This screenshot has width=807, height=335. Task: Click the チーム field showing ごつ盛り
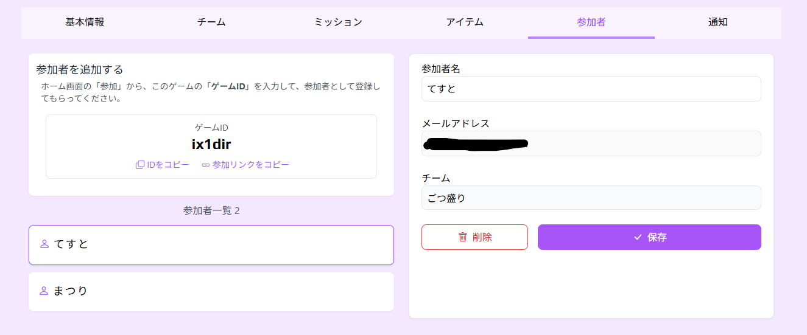point(591,198)
